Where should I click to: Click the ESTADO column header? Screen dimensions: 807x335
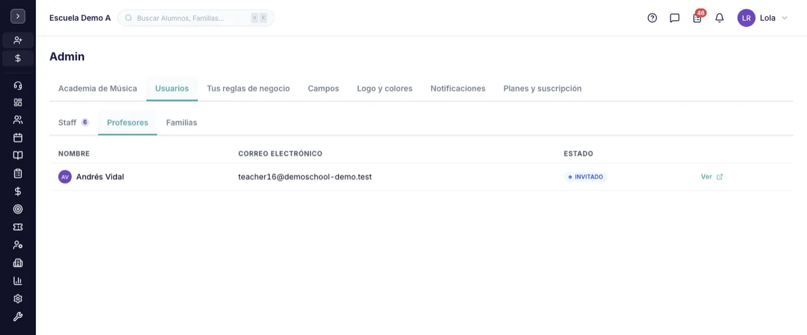coord(578,154)
